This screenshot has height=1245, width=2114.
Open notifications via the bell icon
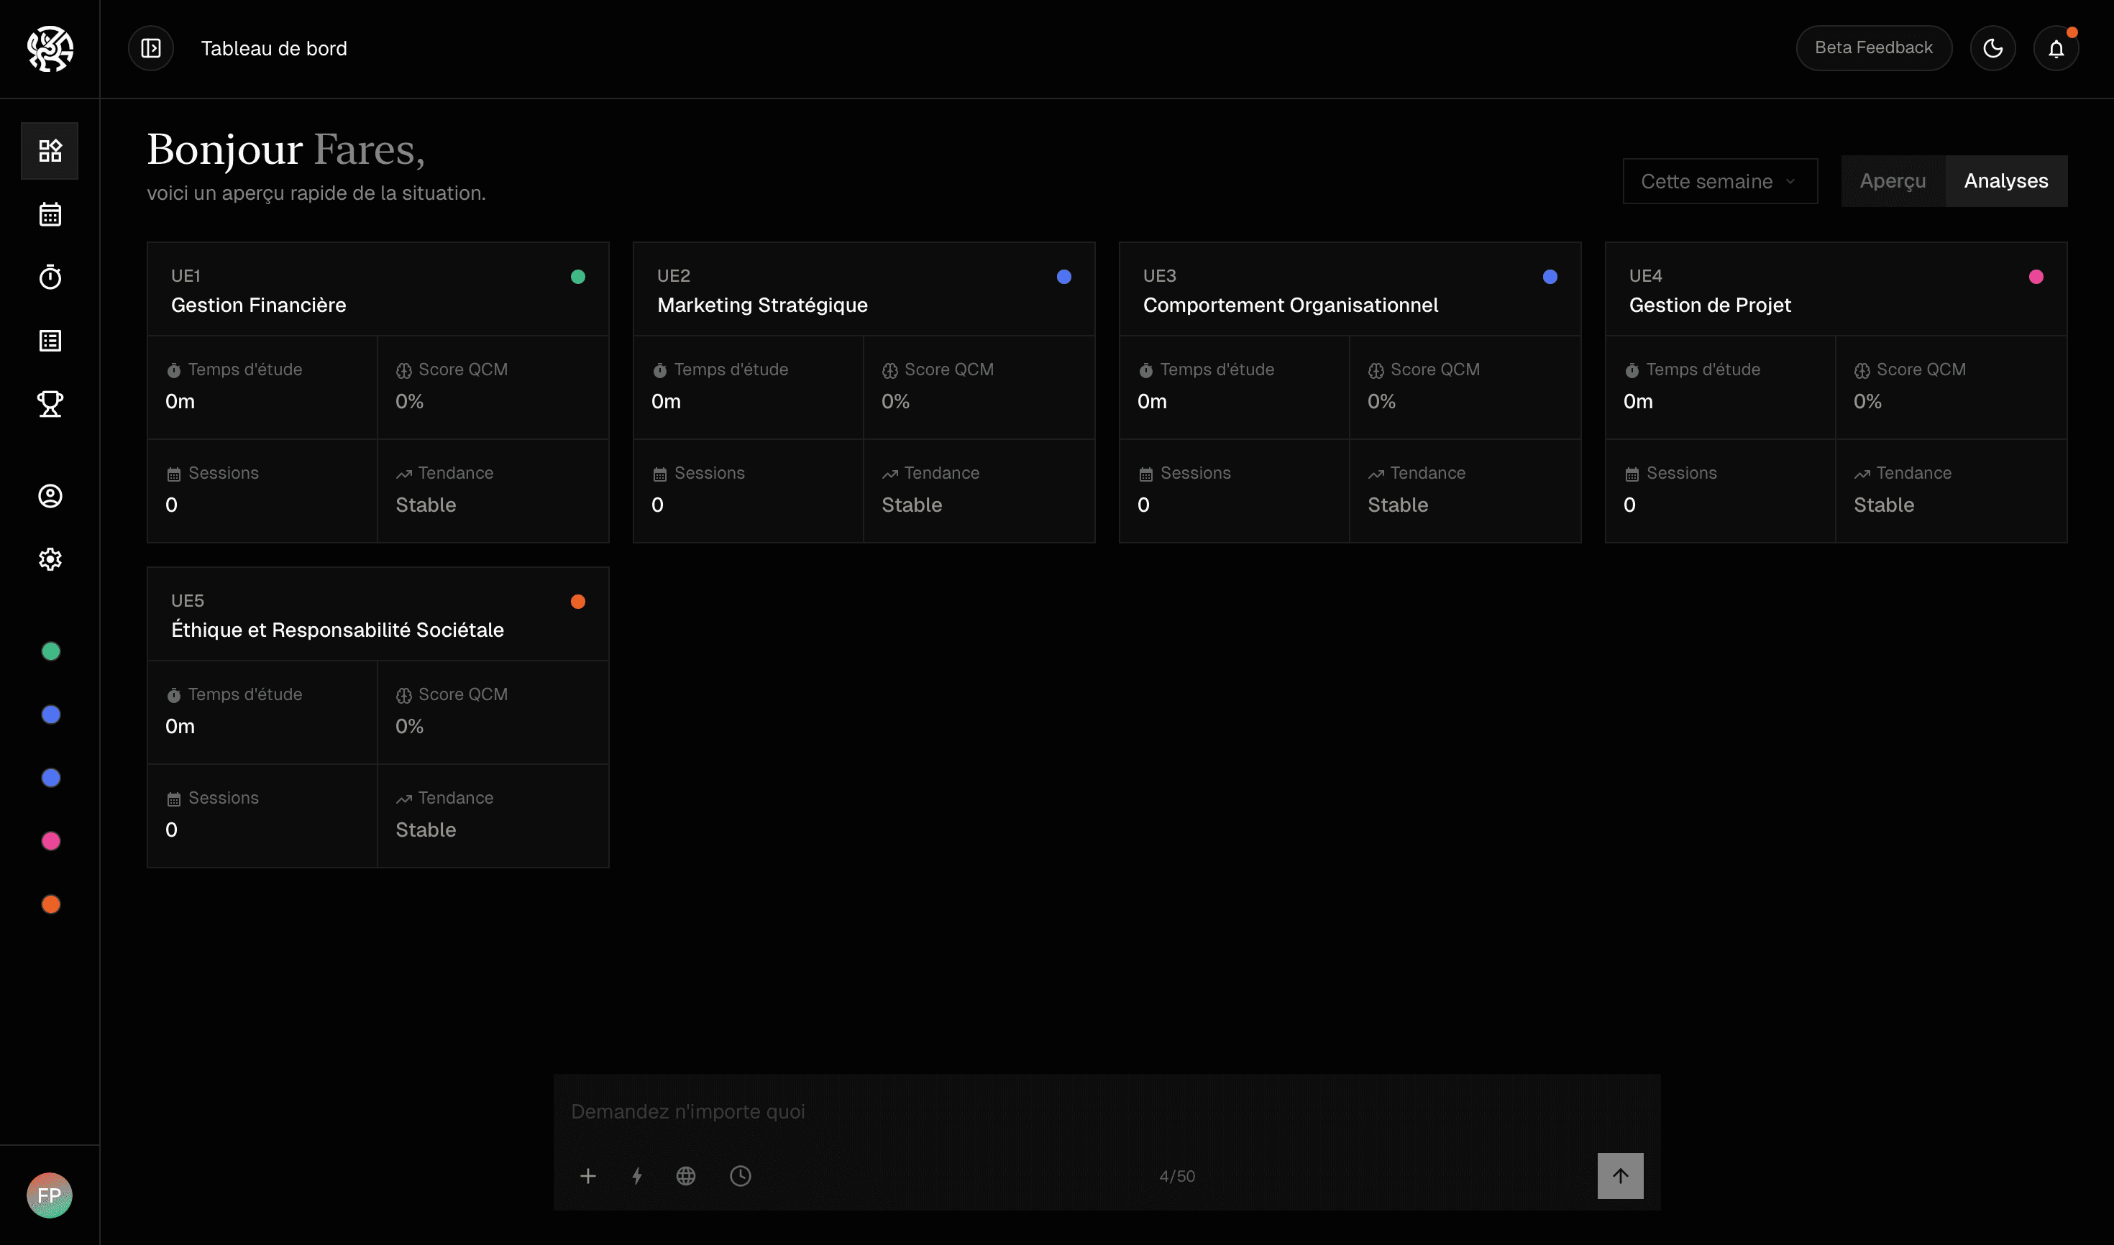point(2055,48)
